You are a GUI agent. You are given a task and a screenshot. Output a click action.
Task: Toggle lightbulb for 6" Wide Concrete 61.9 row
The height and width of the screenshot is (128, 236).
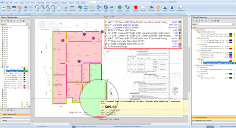tap(27, 86)
